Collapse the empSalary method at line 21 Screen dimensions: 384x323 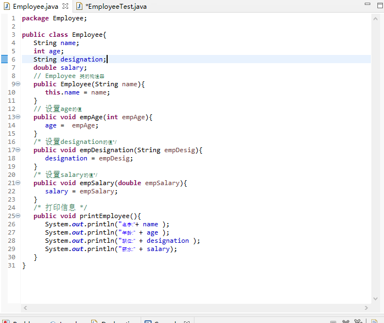tap(18, 183)
